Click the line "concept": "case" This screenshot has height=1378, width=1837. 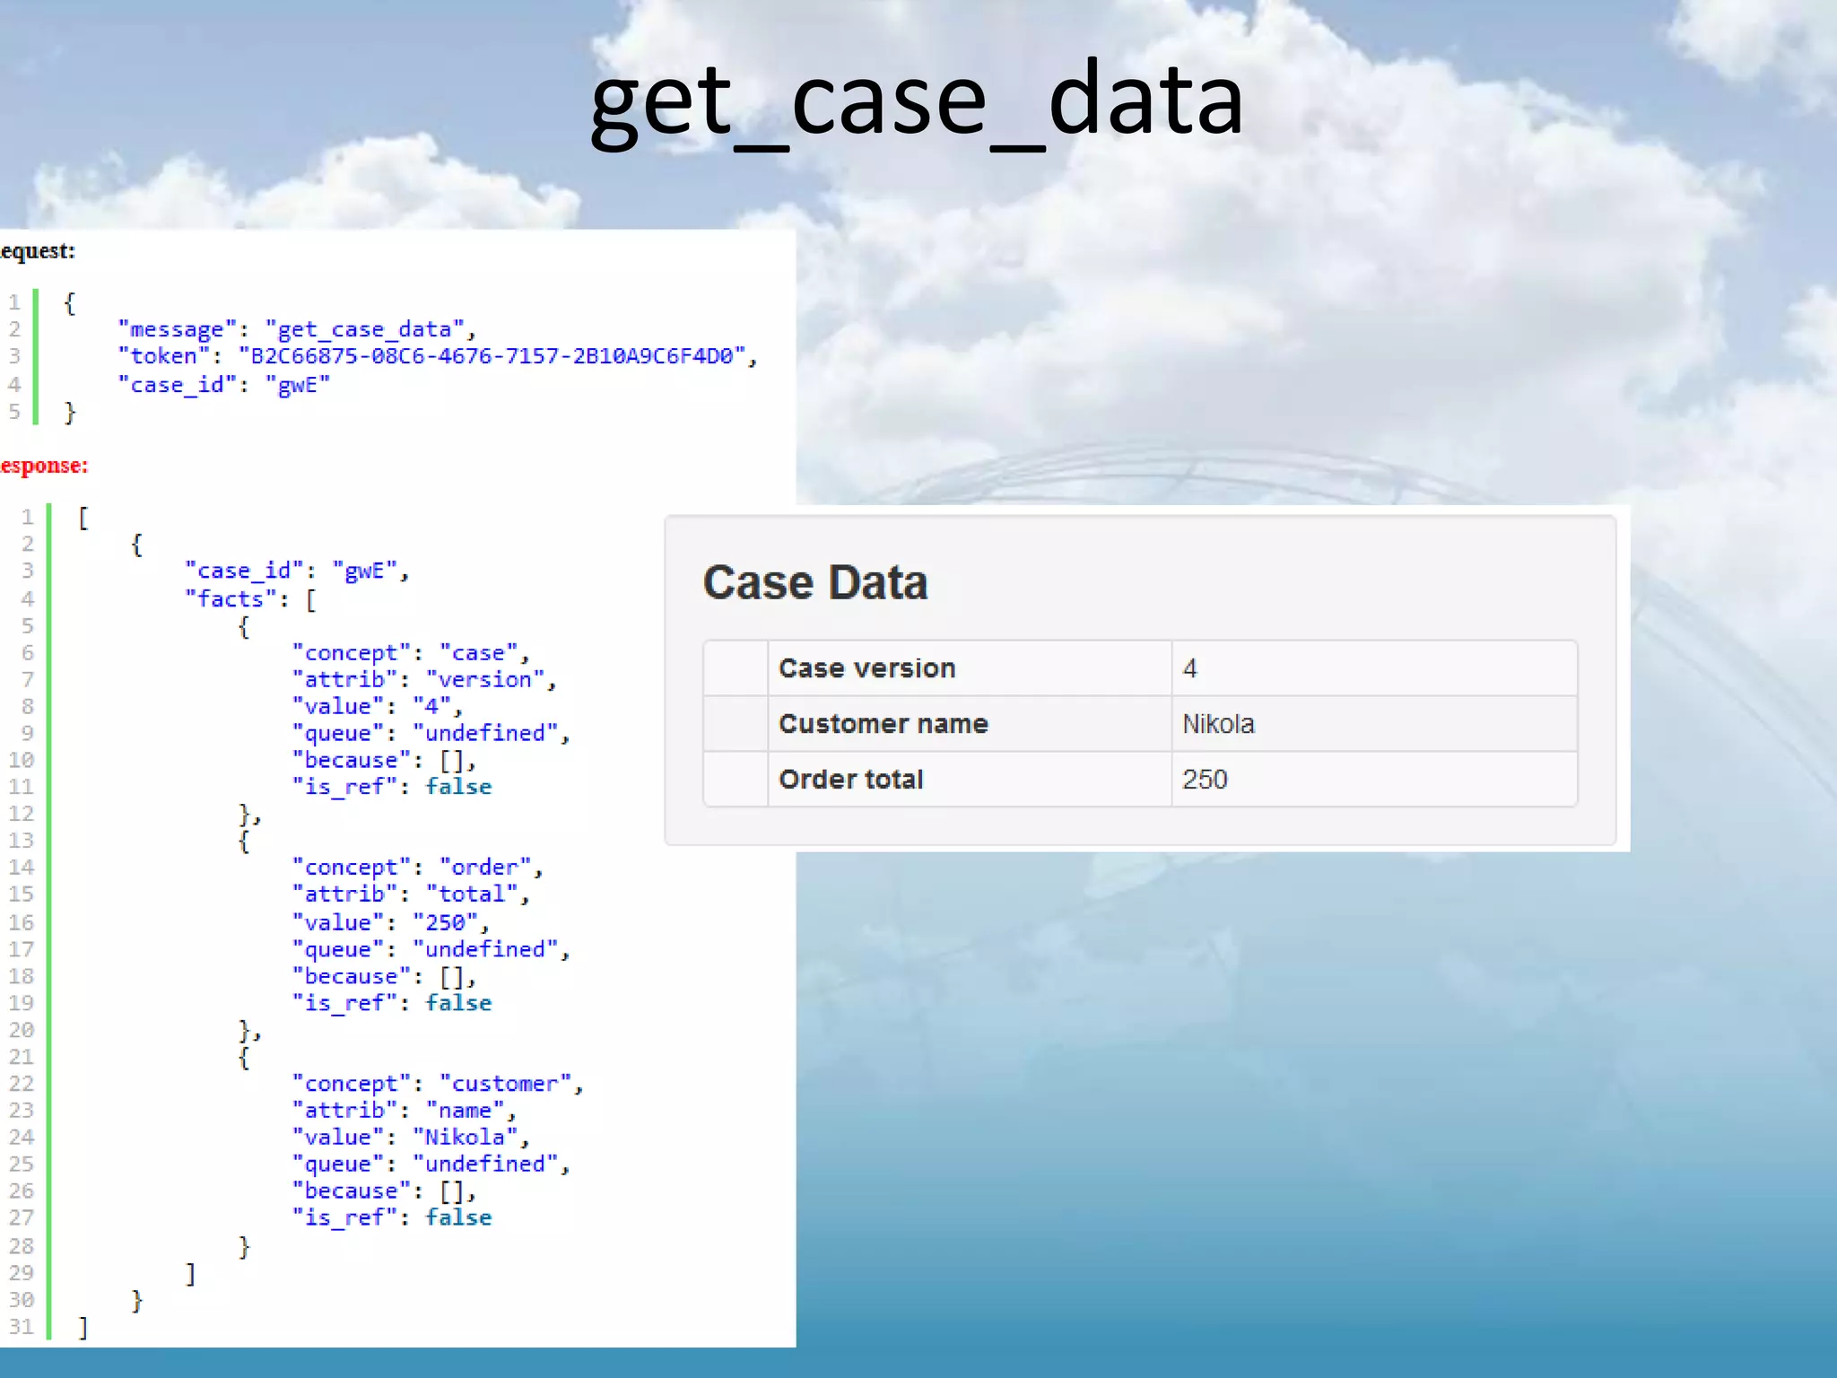click(x=411, y=653)
